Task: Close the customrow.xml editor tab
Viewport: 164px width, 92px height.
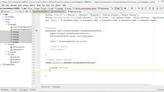Action: pos(65,11)
